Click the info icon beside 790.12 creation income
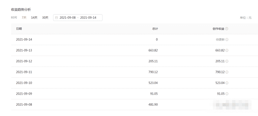The height and width of the screenshot is (116, 258). click(227, 72)
